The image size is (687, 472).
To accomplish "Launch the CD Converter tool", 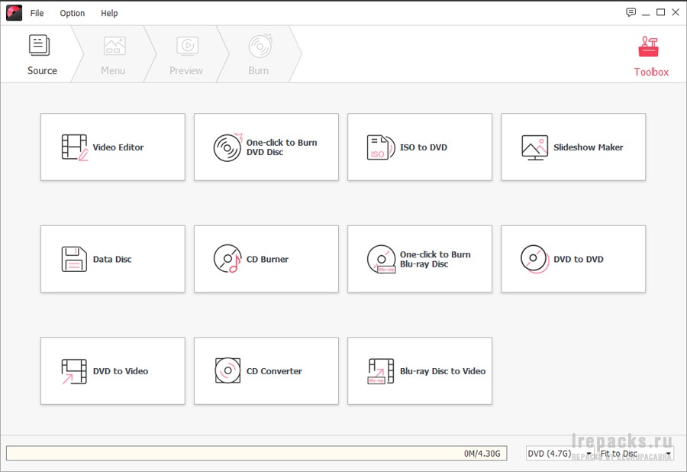I will (x=266, y=371).
